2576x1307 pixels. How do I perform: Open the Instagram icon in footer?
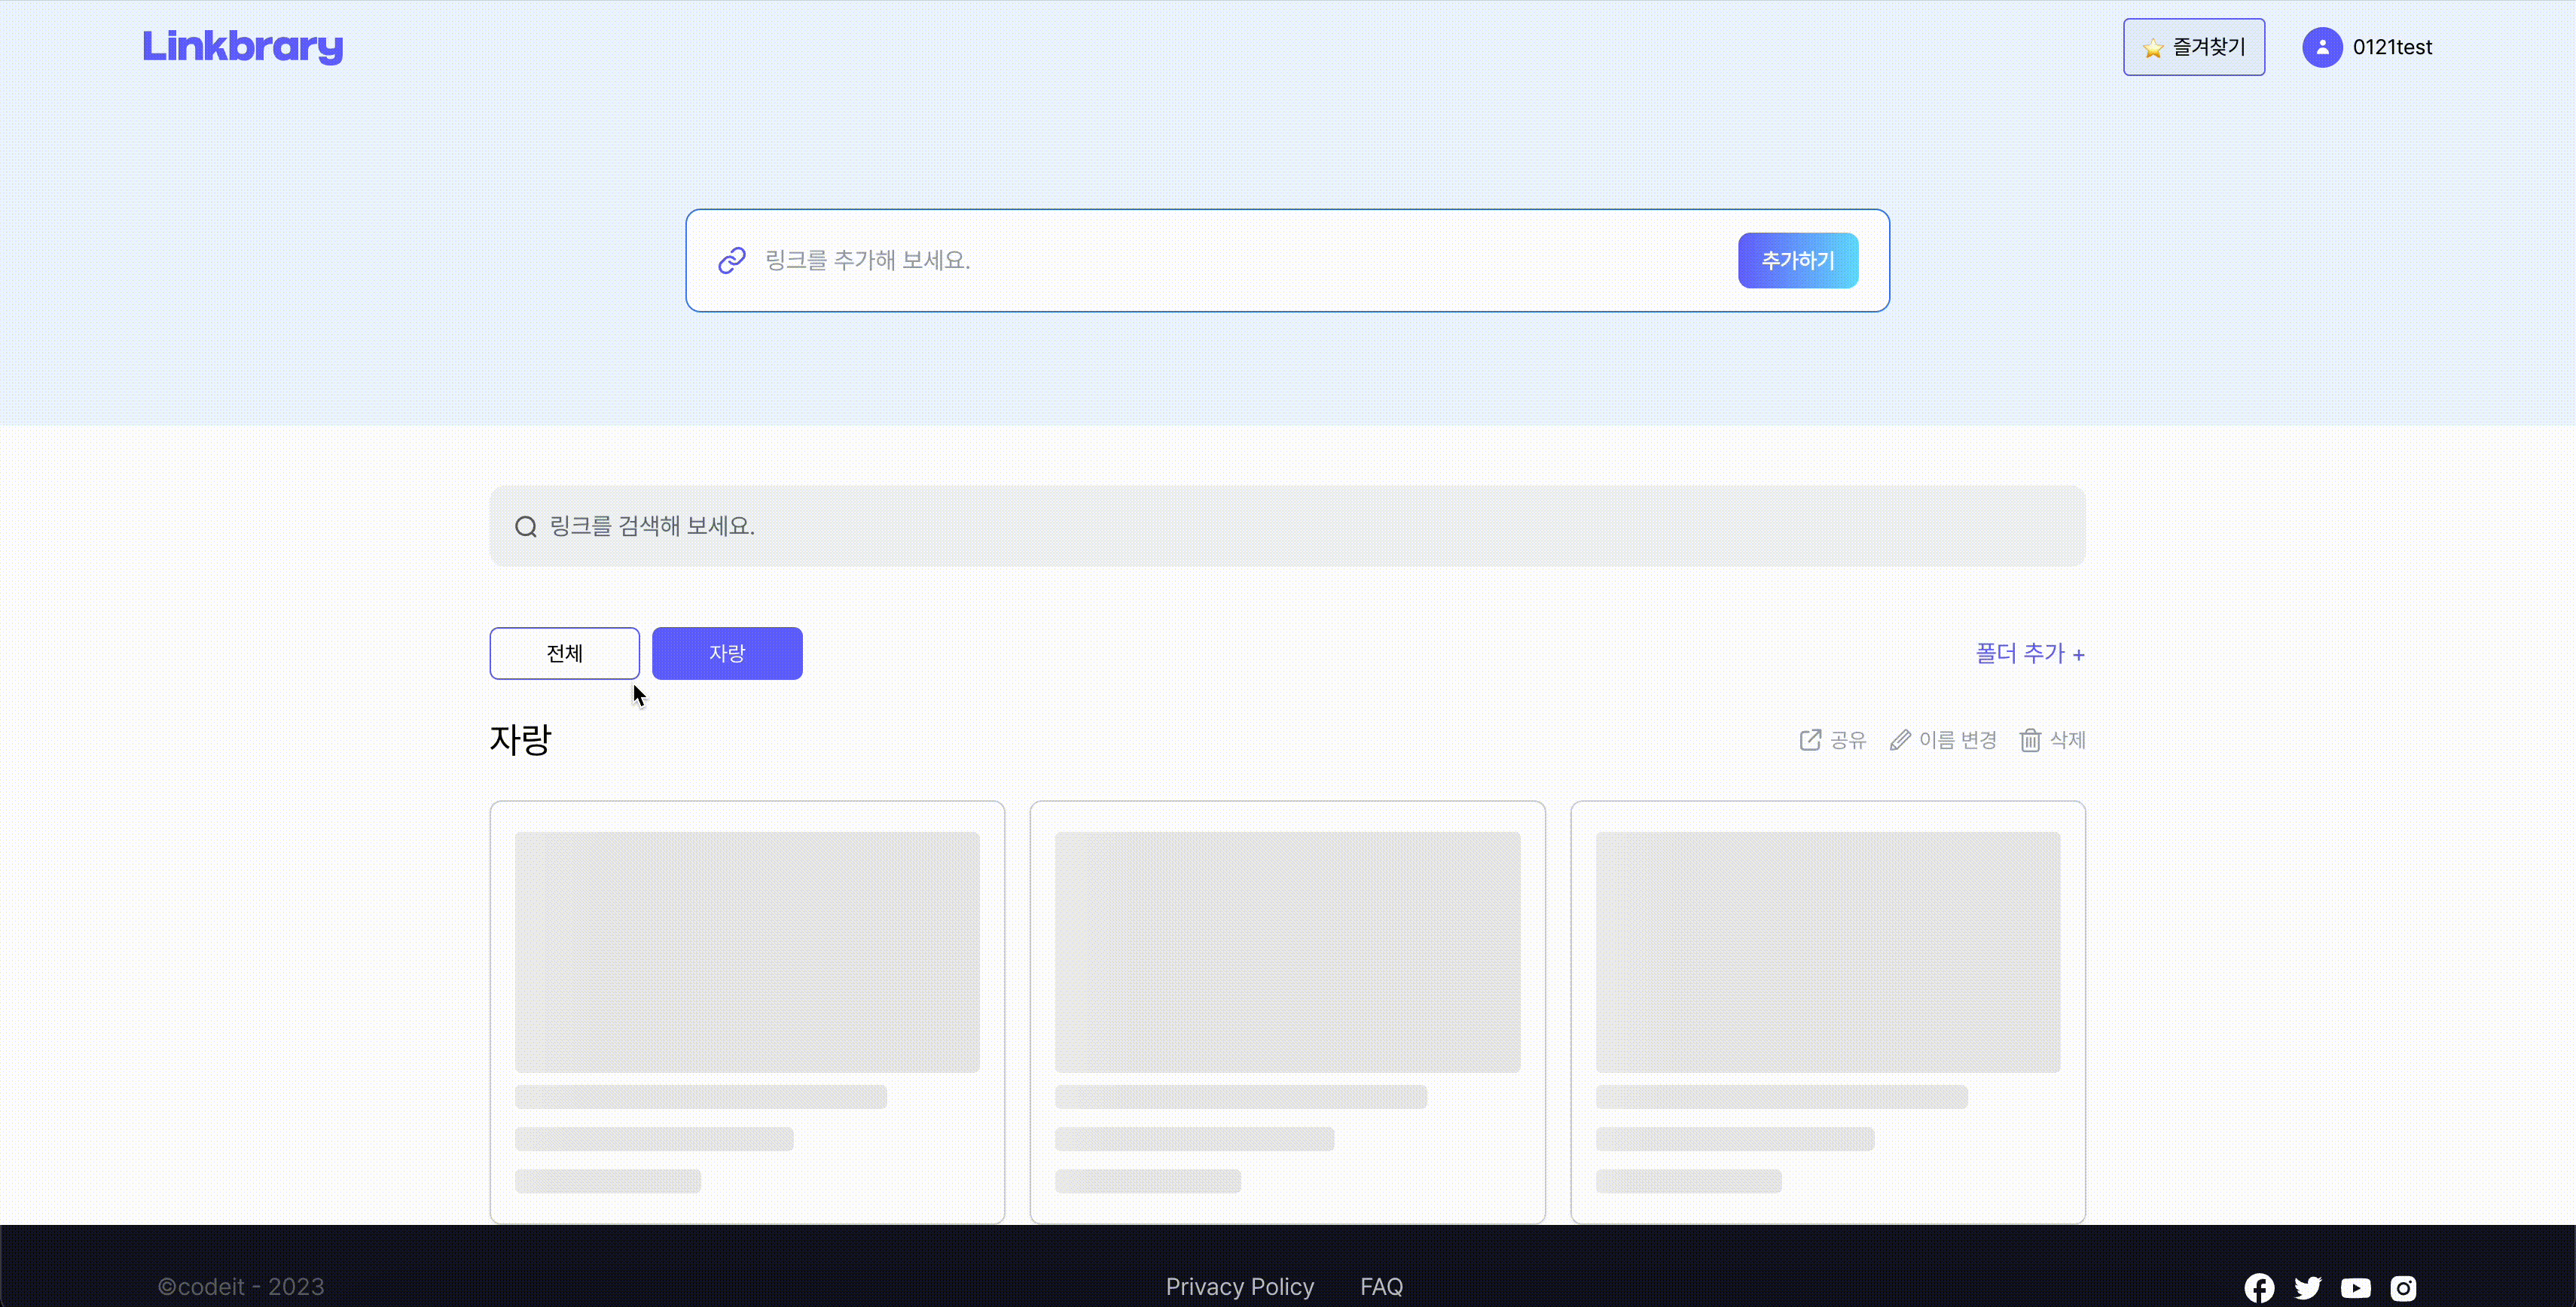(2404, 1288)
